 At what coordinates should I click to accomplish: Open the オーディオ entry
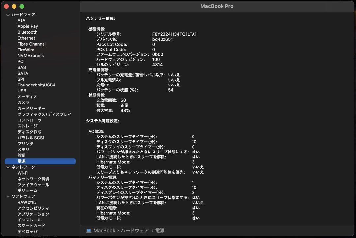point(27,97)
